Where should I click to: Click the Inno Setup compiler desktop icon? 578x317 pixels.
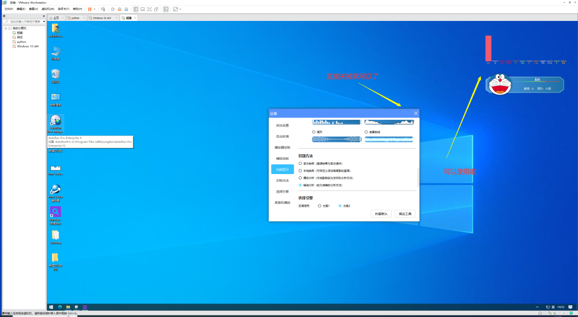click(x=56, y=192)
